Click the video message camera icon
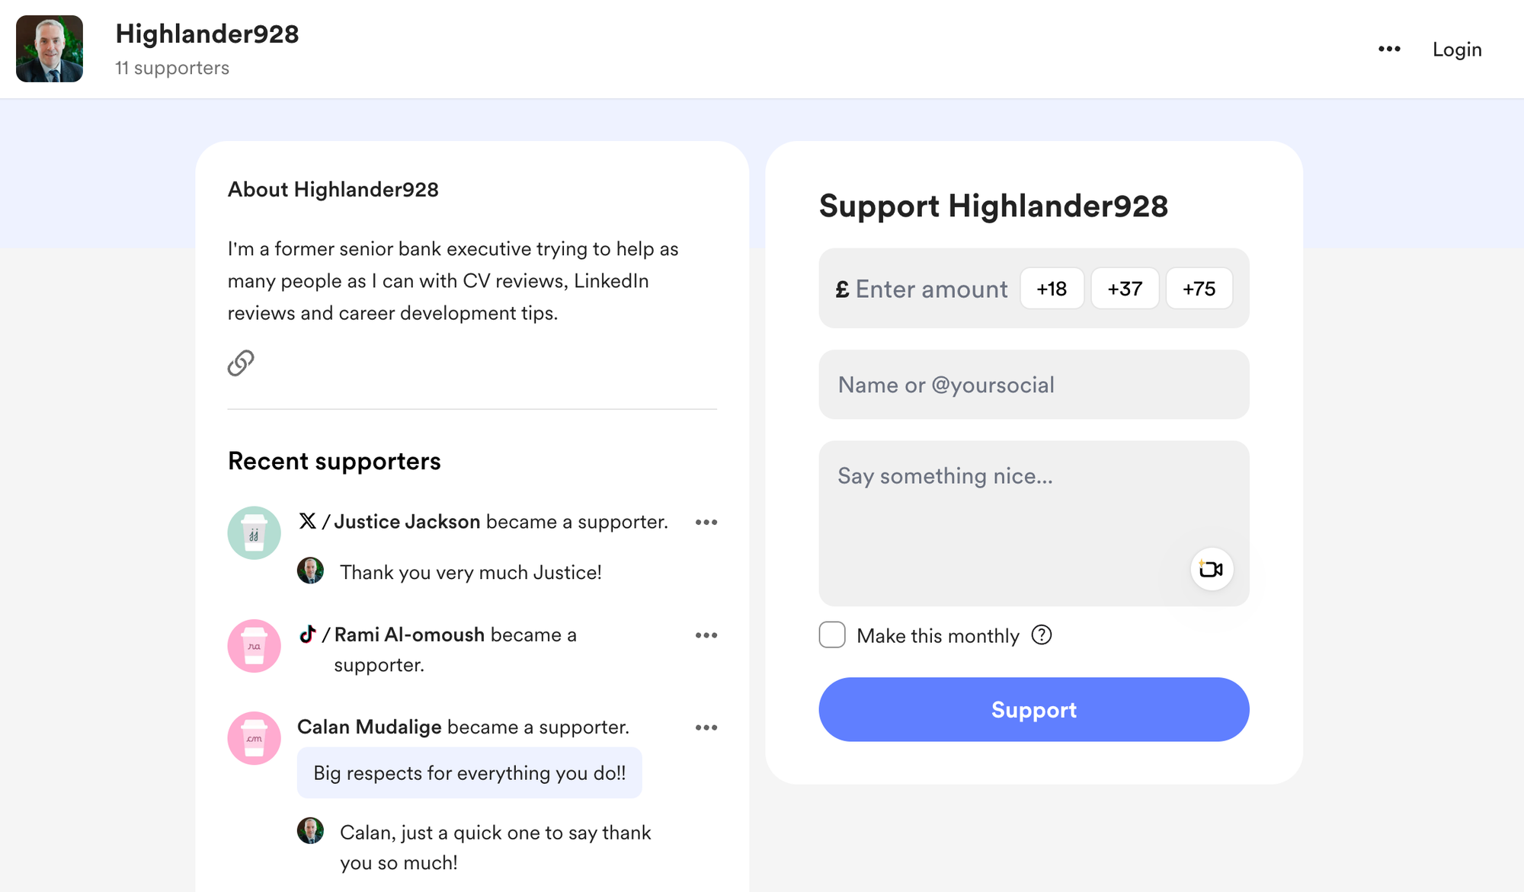 pyautogui.click(x=1211, y=569)
